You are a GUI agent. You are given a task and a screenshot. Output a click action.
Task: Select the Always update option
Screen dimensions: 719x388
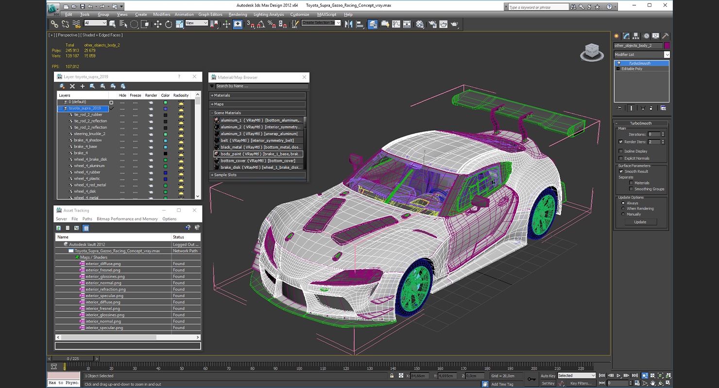[623, 203]
